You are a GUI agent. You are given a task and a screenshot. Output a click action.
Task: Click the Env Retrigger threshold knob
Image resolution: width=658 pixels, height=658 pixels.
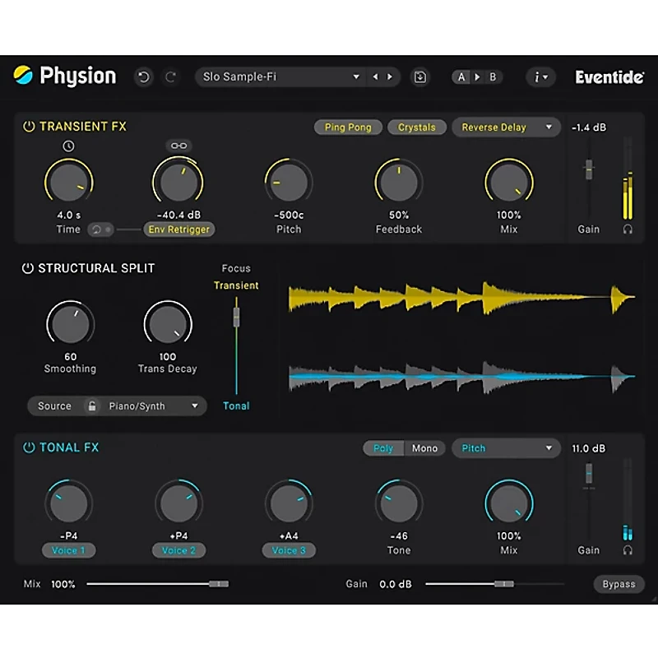[x=178, y=183]
